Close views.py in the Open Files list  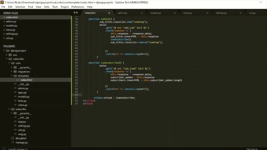click(x=4, y=30)
